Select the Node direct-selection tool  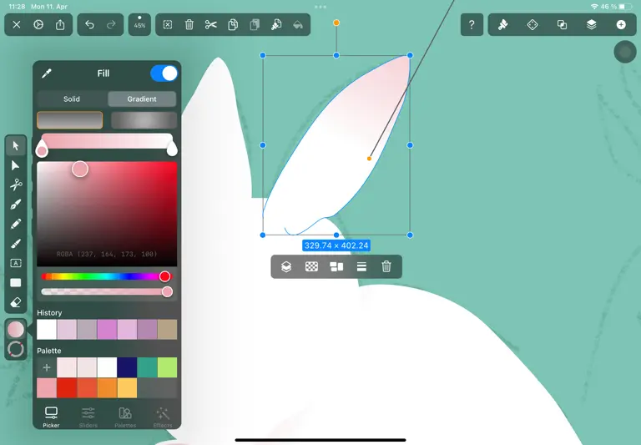pyautogui.click(x=16, y=165)
